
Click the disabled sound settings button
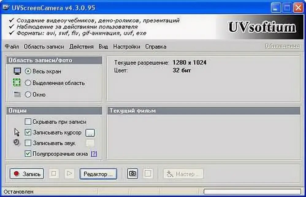90,143
